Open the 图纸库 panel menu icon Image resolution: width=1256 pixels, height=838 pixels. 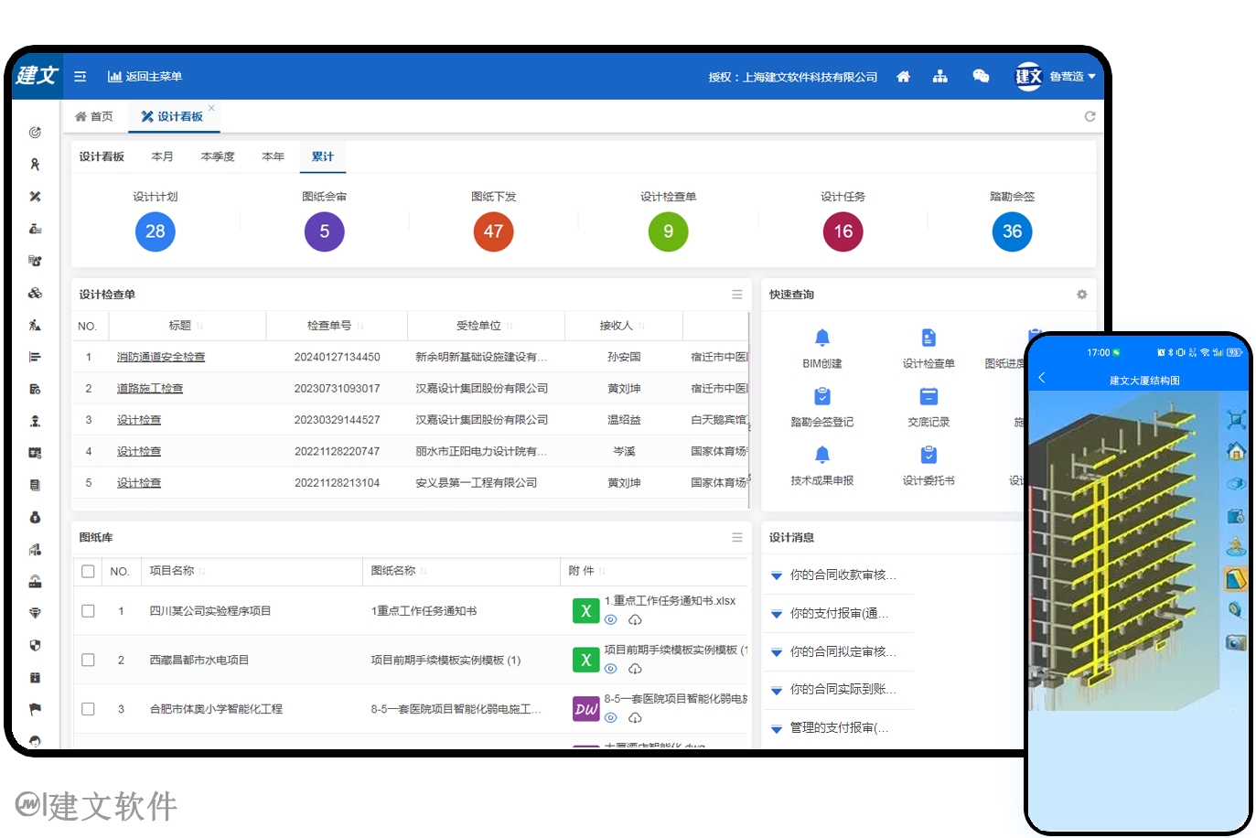737,538
